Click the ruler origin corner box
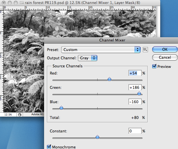The width and height of the screenshot is (178, 149). (x=1, y=9)
